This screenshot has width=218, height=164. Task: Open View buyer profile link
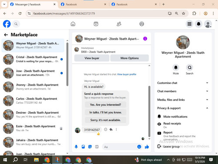127,74
